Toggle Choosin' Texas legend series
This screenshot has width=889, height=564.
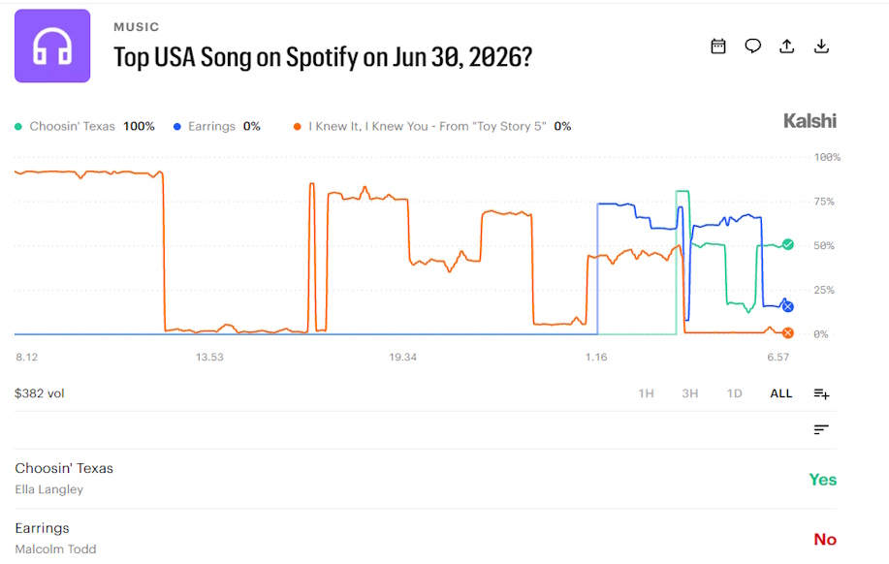pyautogui.click(x=84, y=126)
